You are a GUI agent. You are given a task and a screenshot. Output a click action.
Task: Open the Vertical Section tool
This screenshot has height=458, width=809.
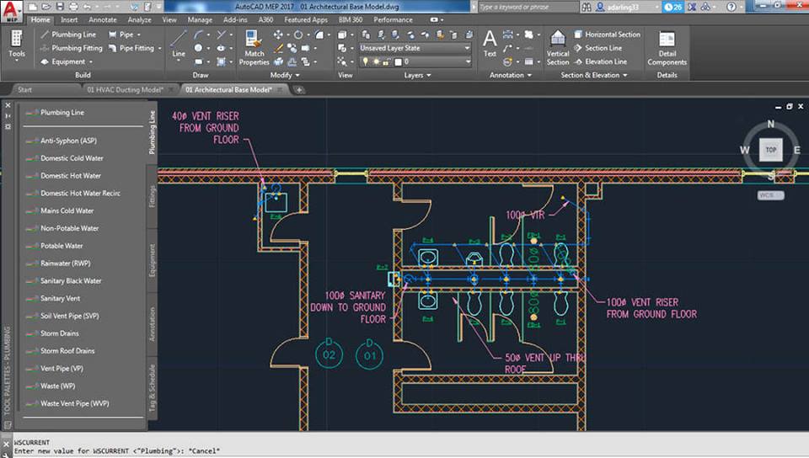pos(558,45)
